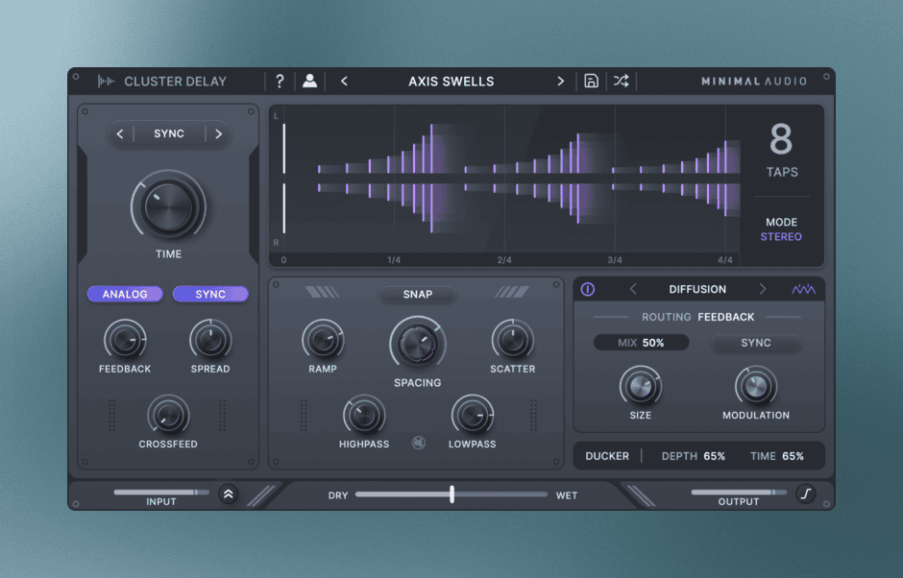This screenshot has width=903, height=578.
Task: Go to the previous preset arrow
Action: pos(345,82)
